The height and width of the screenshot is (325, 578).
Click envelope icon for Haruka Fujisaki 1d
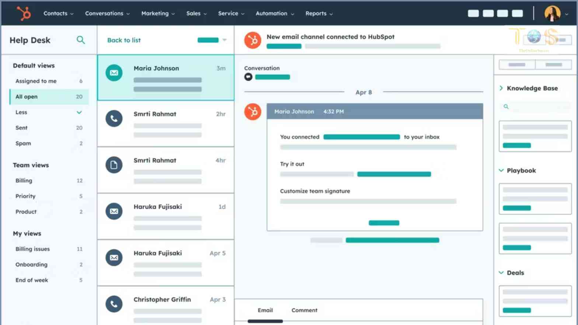[114, 211]
